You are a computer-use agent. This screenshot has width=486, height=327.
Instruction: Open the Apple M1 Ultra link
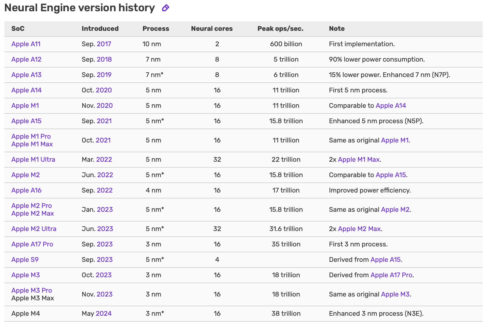[x=33, y=160]
